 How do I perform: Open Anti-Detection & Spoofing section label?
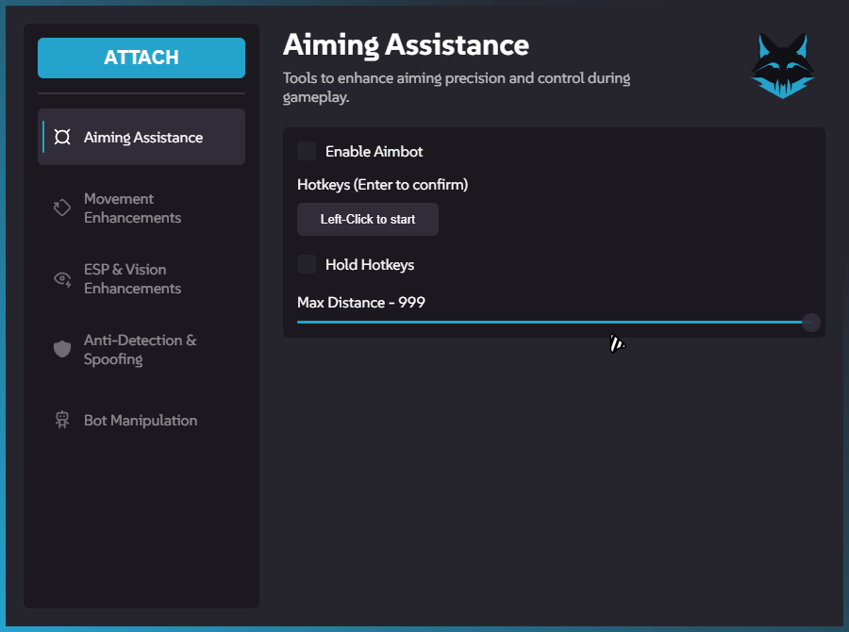coord(141,349)
